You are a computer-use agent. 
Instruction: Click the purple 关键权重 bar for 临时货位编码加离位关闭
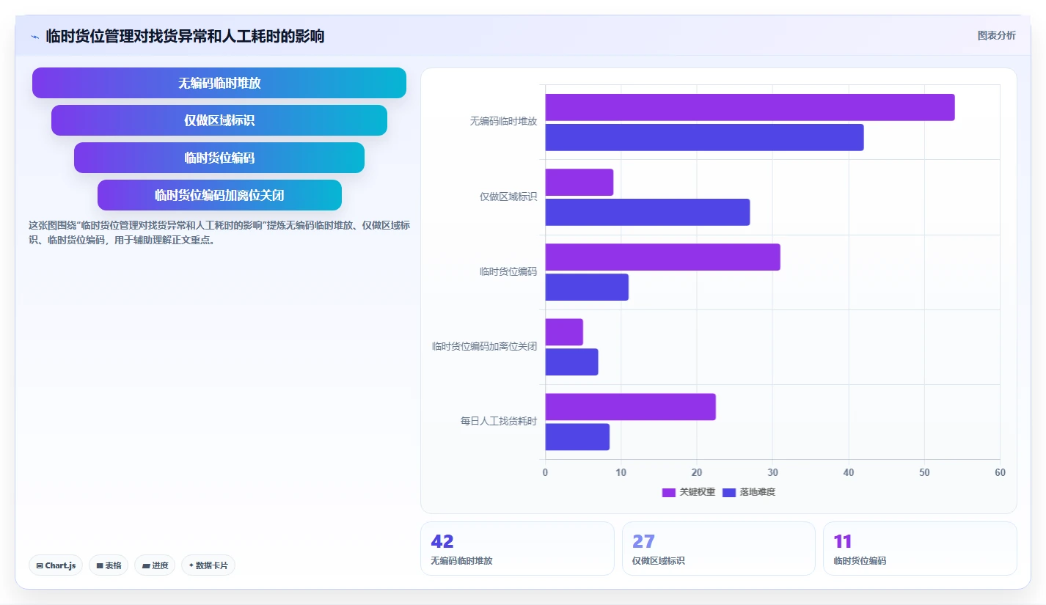[x=564, y=332]
